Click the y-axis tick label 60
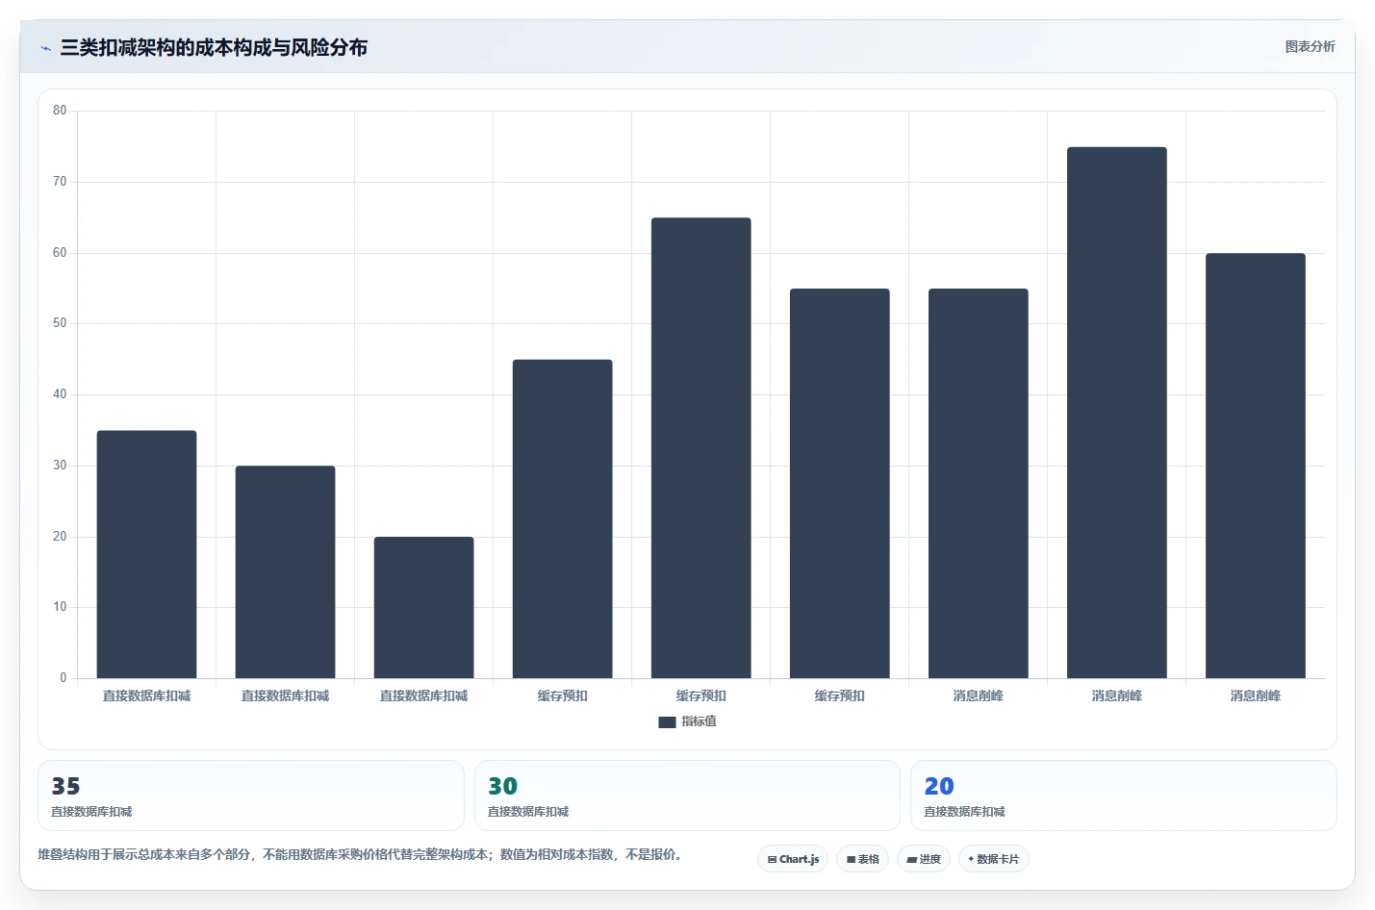Viewport: 1375px width, 910px height. [60, 253]
